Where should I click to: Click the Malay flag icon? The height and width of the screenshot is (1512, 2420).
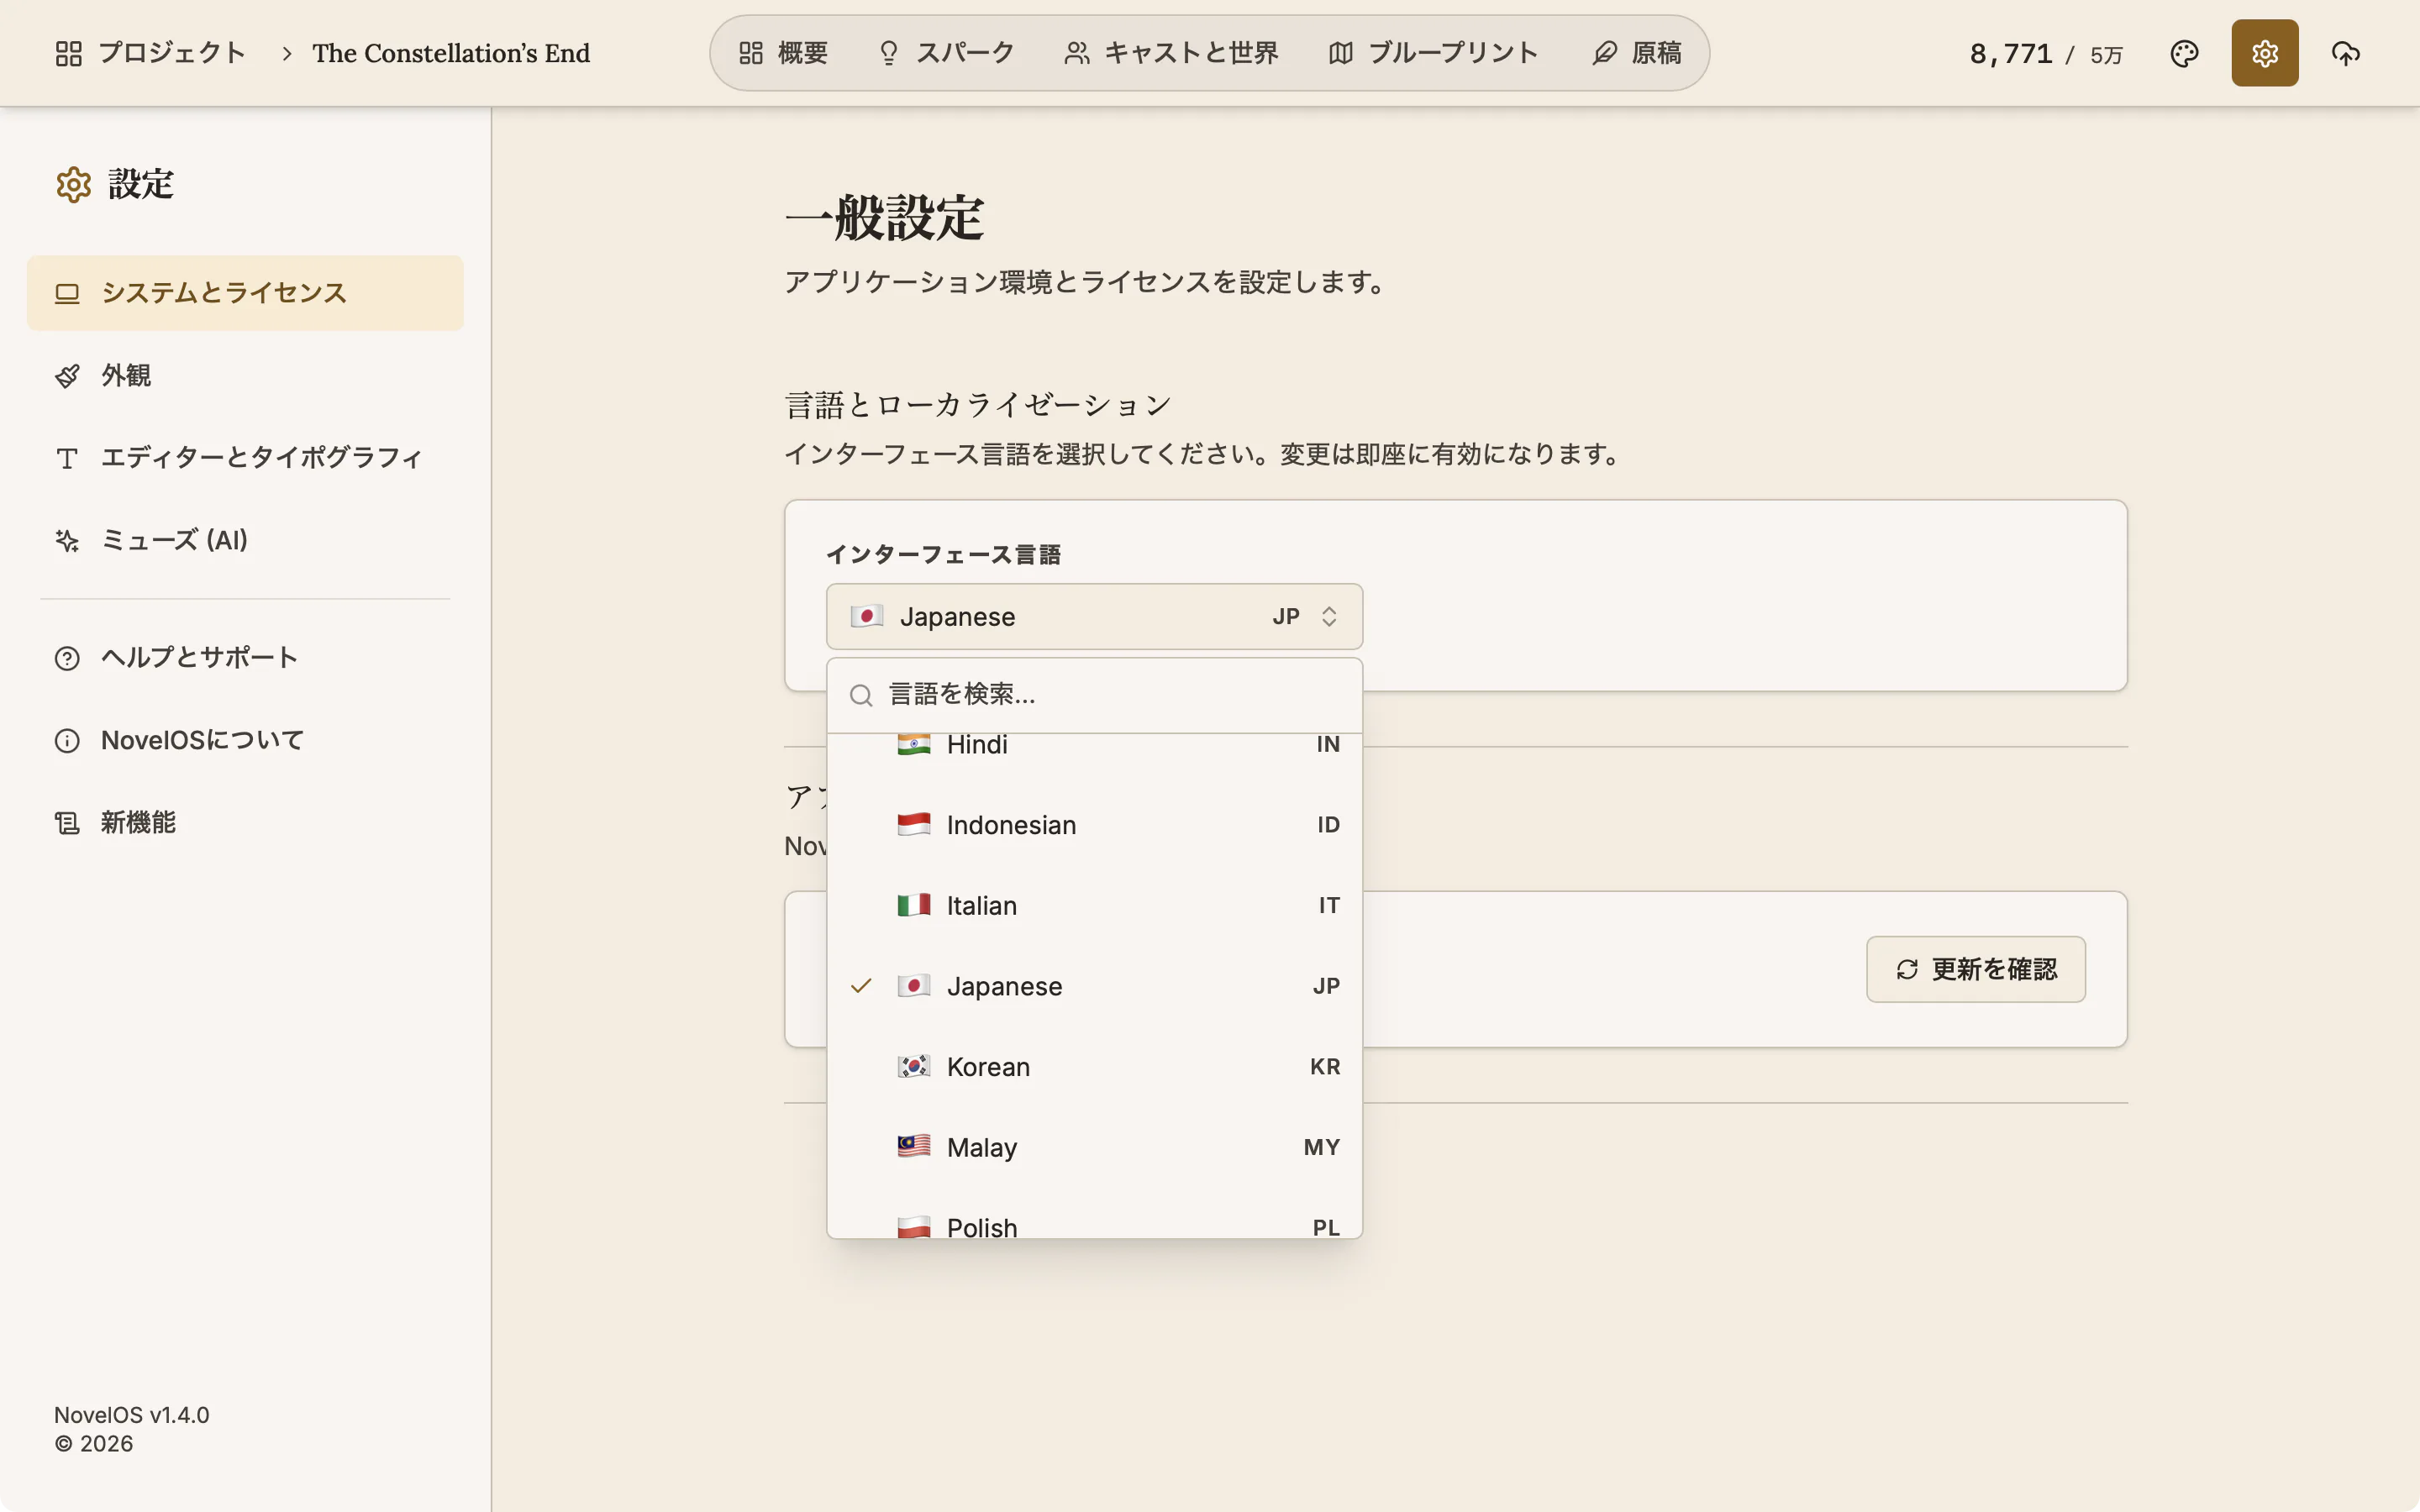tap(913, 1147)
